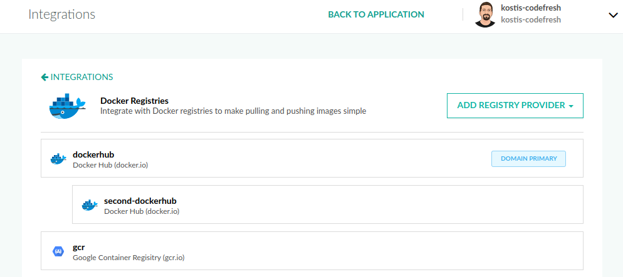Expand the user account menu chevron
Viewport: 623px width, 277px height.
pos(613,16)
